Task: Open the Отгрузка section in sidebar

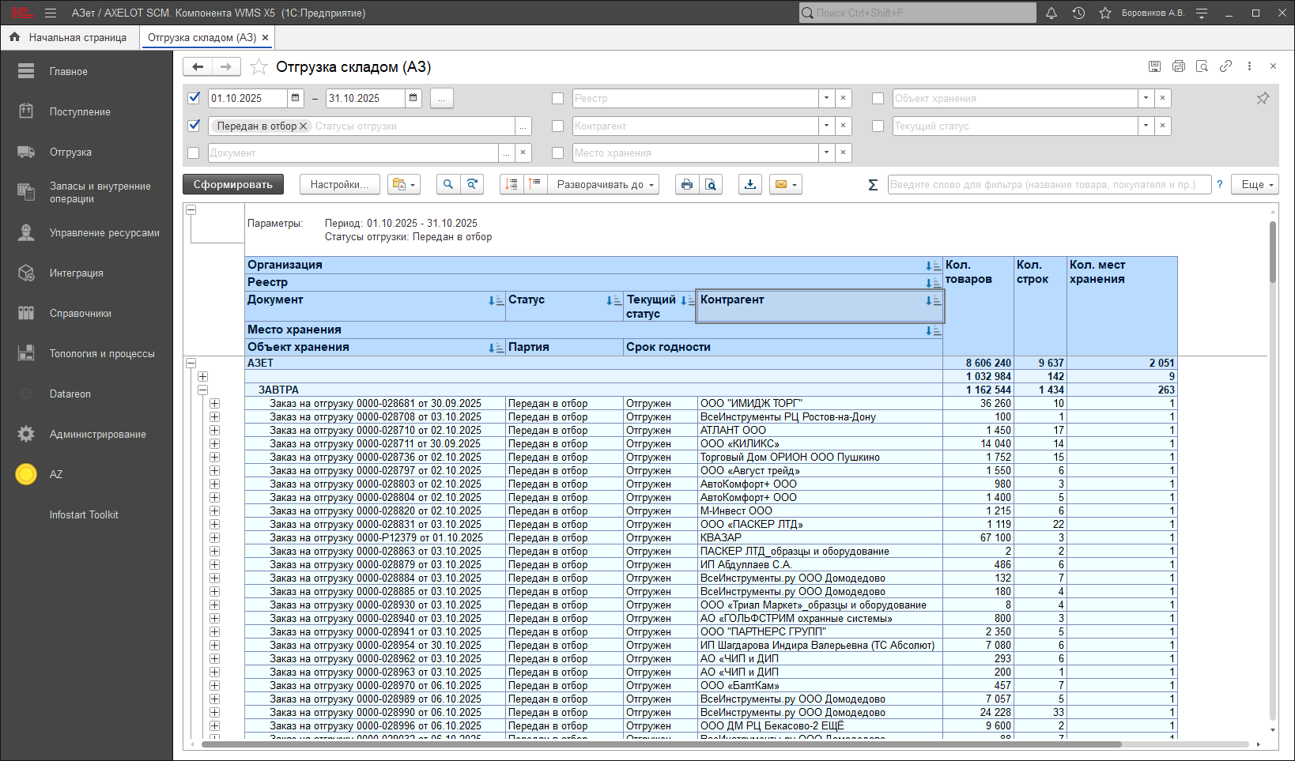Action: point(70,152)
